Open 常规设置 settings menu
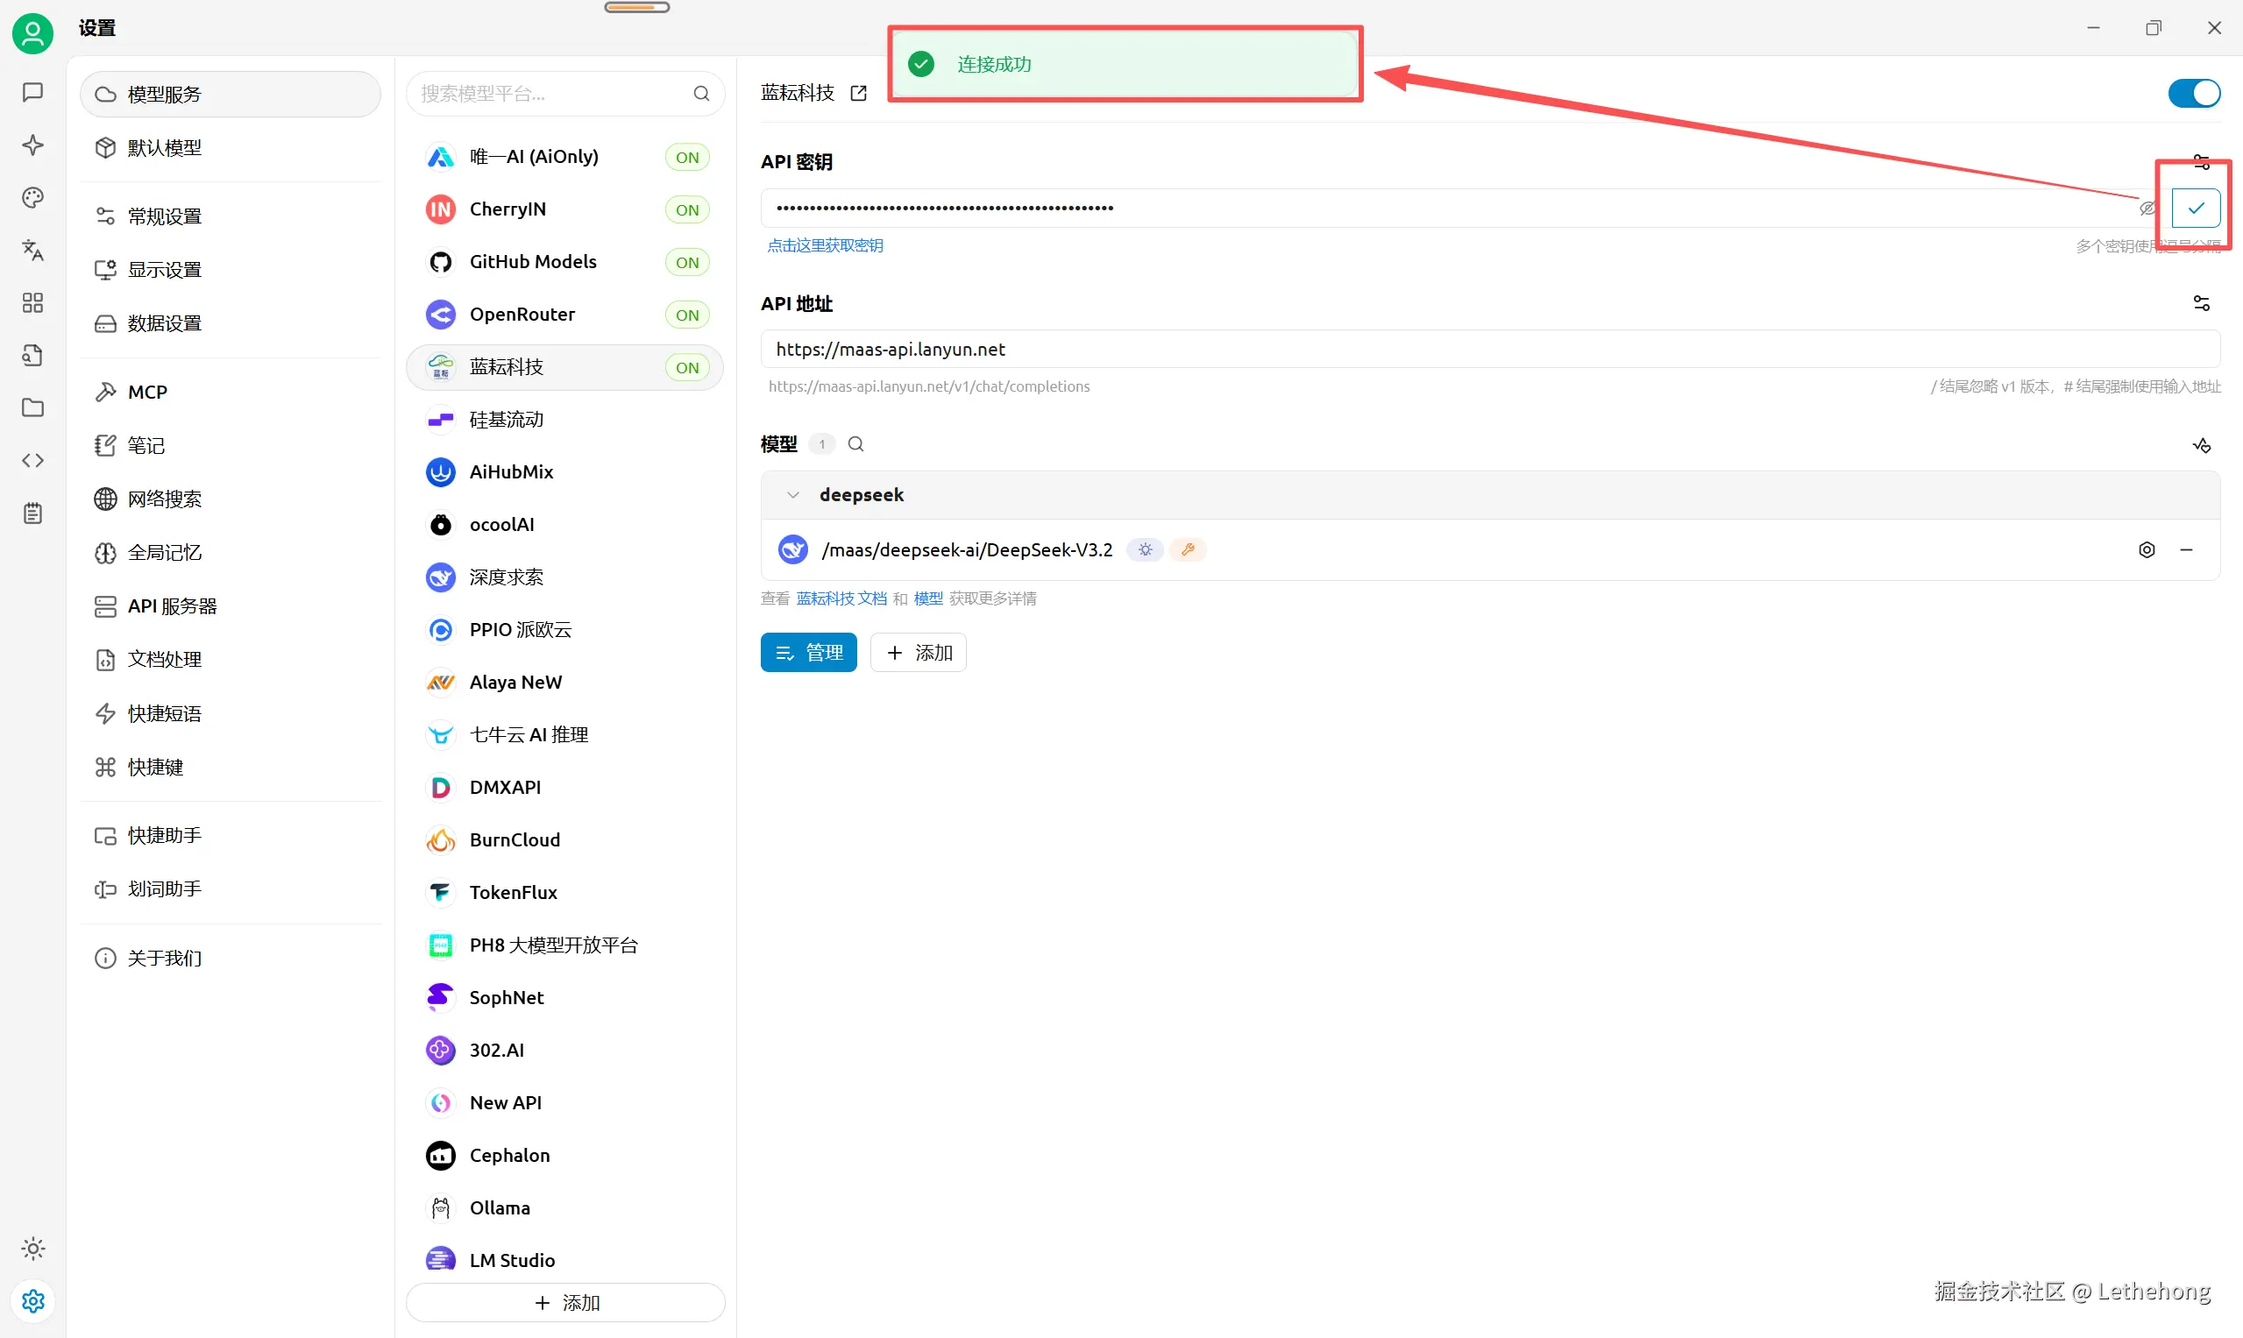This screenshot has width=2243, height=1338. coord(164,216)
